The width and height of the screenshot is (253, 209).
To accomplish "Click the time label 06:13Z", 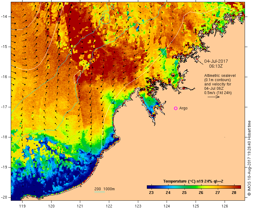I will [x=216, y=66].
